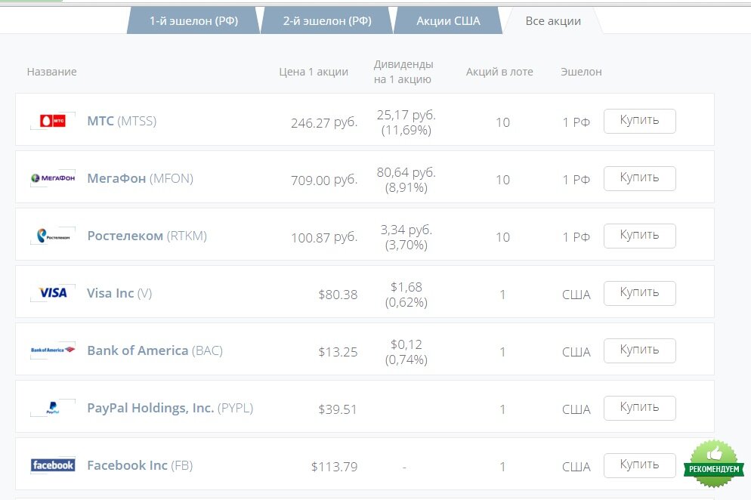Image resolution: width=751 pixels, height=500 pixels.
Task: Click the facebook logo icon
Action: pos(53,465)
